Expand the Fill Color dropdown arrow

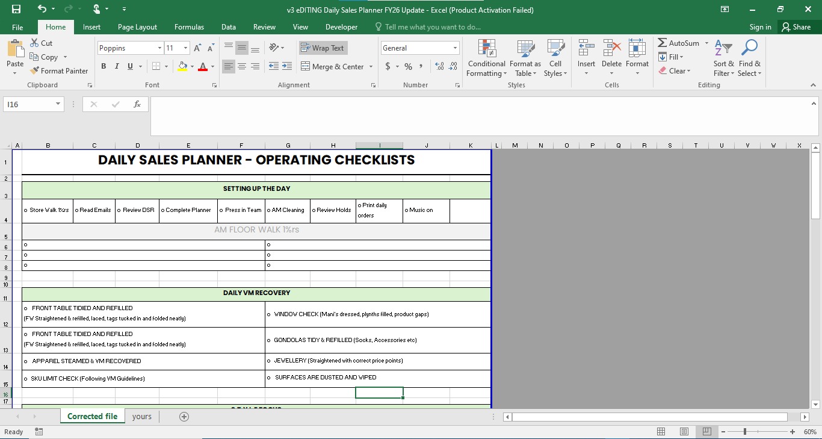point(191,67)
